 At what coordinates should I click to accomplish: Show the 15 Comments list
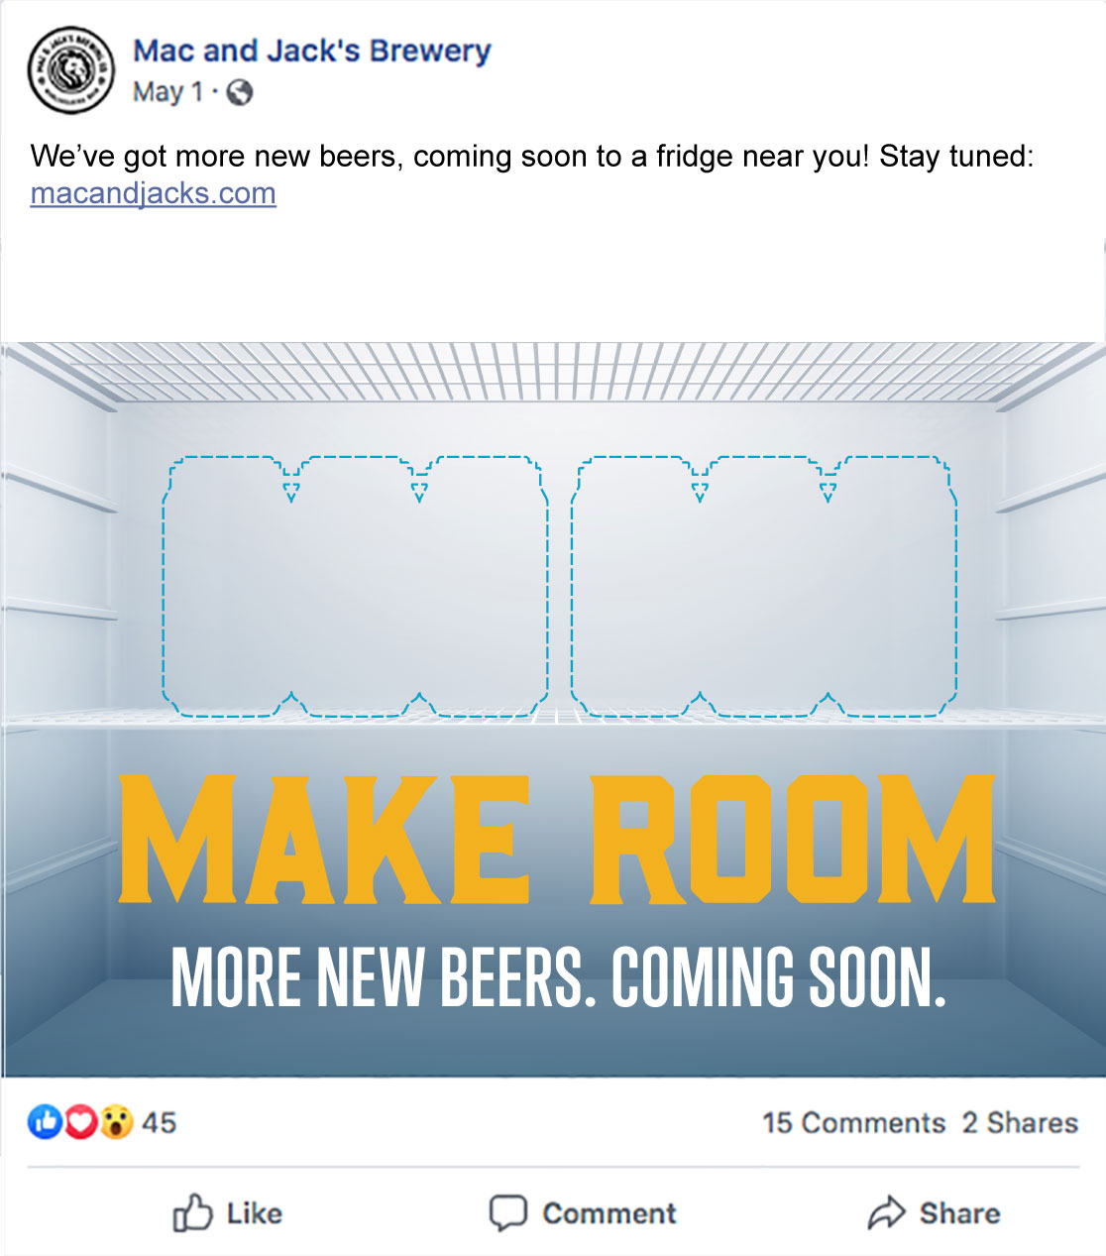(854, 1122)
